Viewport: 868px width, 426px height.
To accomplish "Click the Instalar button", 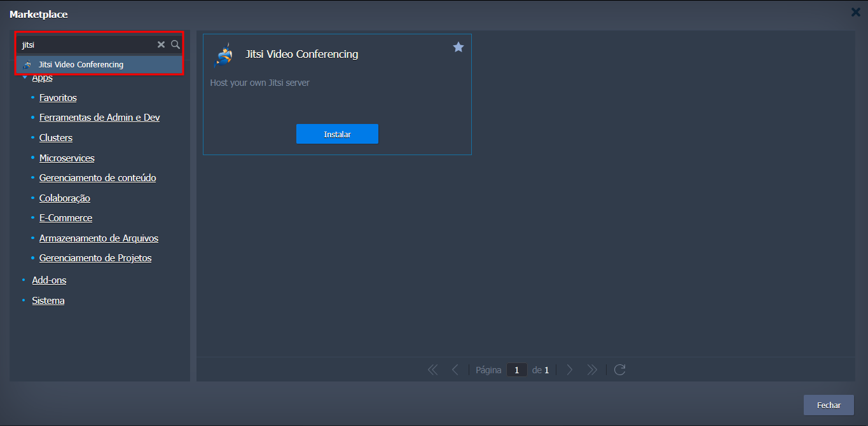I will coord(337,134).
